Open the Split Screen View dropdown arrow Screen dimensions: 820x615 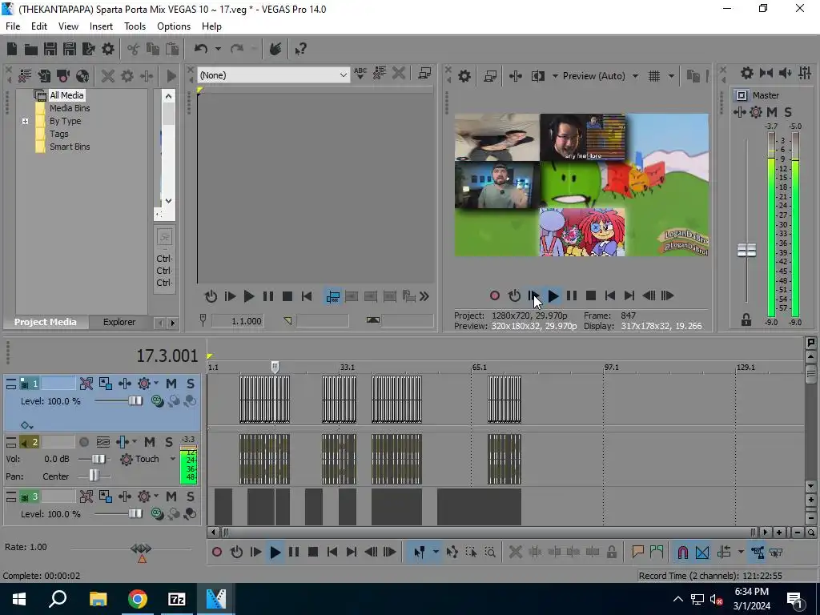(x=555, y=76)
